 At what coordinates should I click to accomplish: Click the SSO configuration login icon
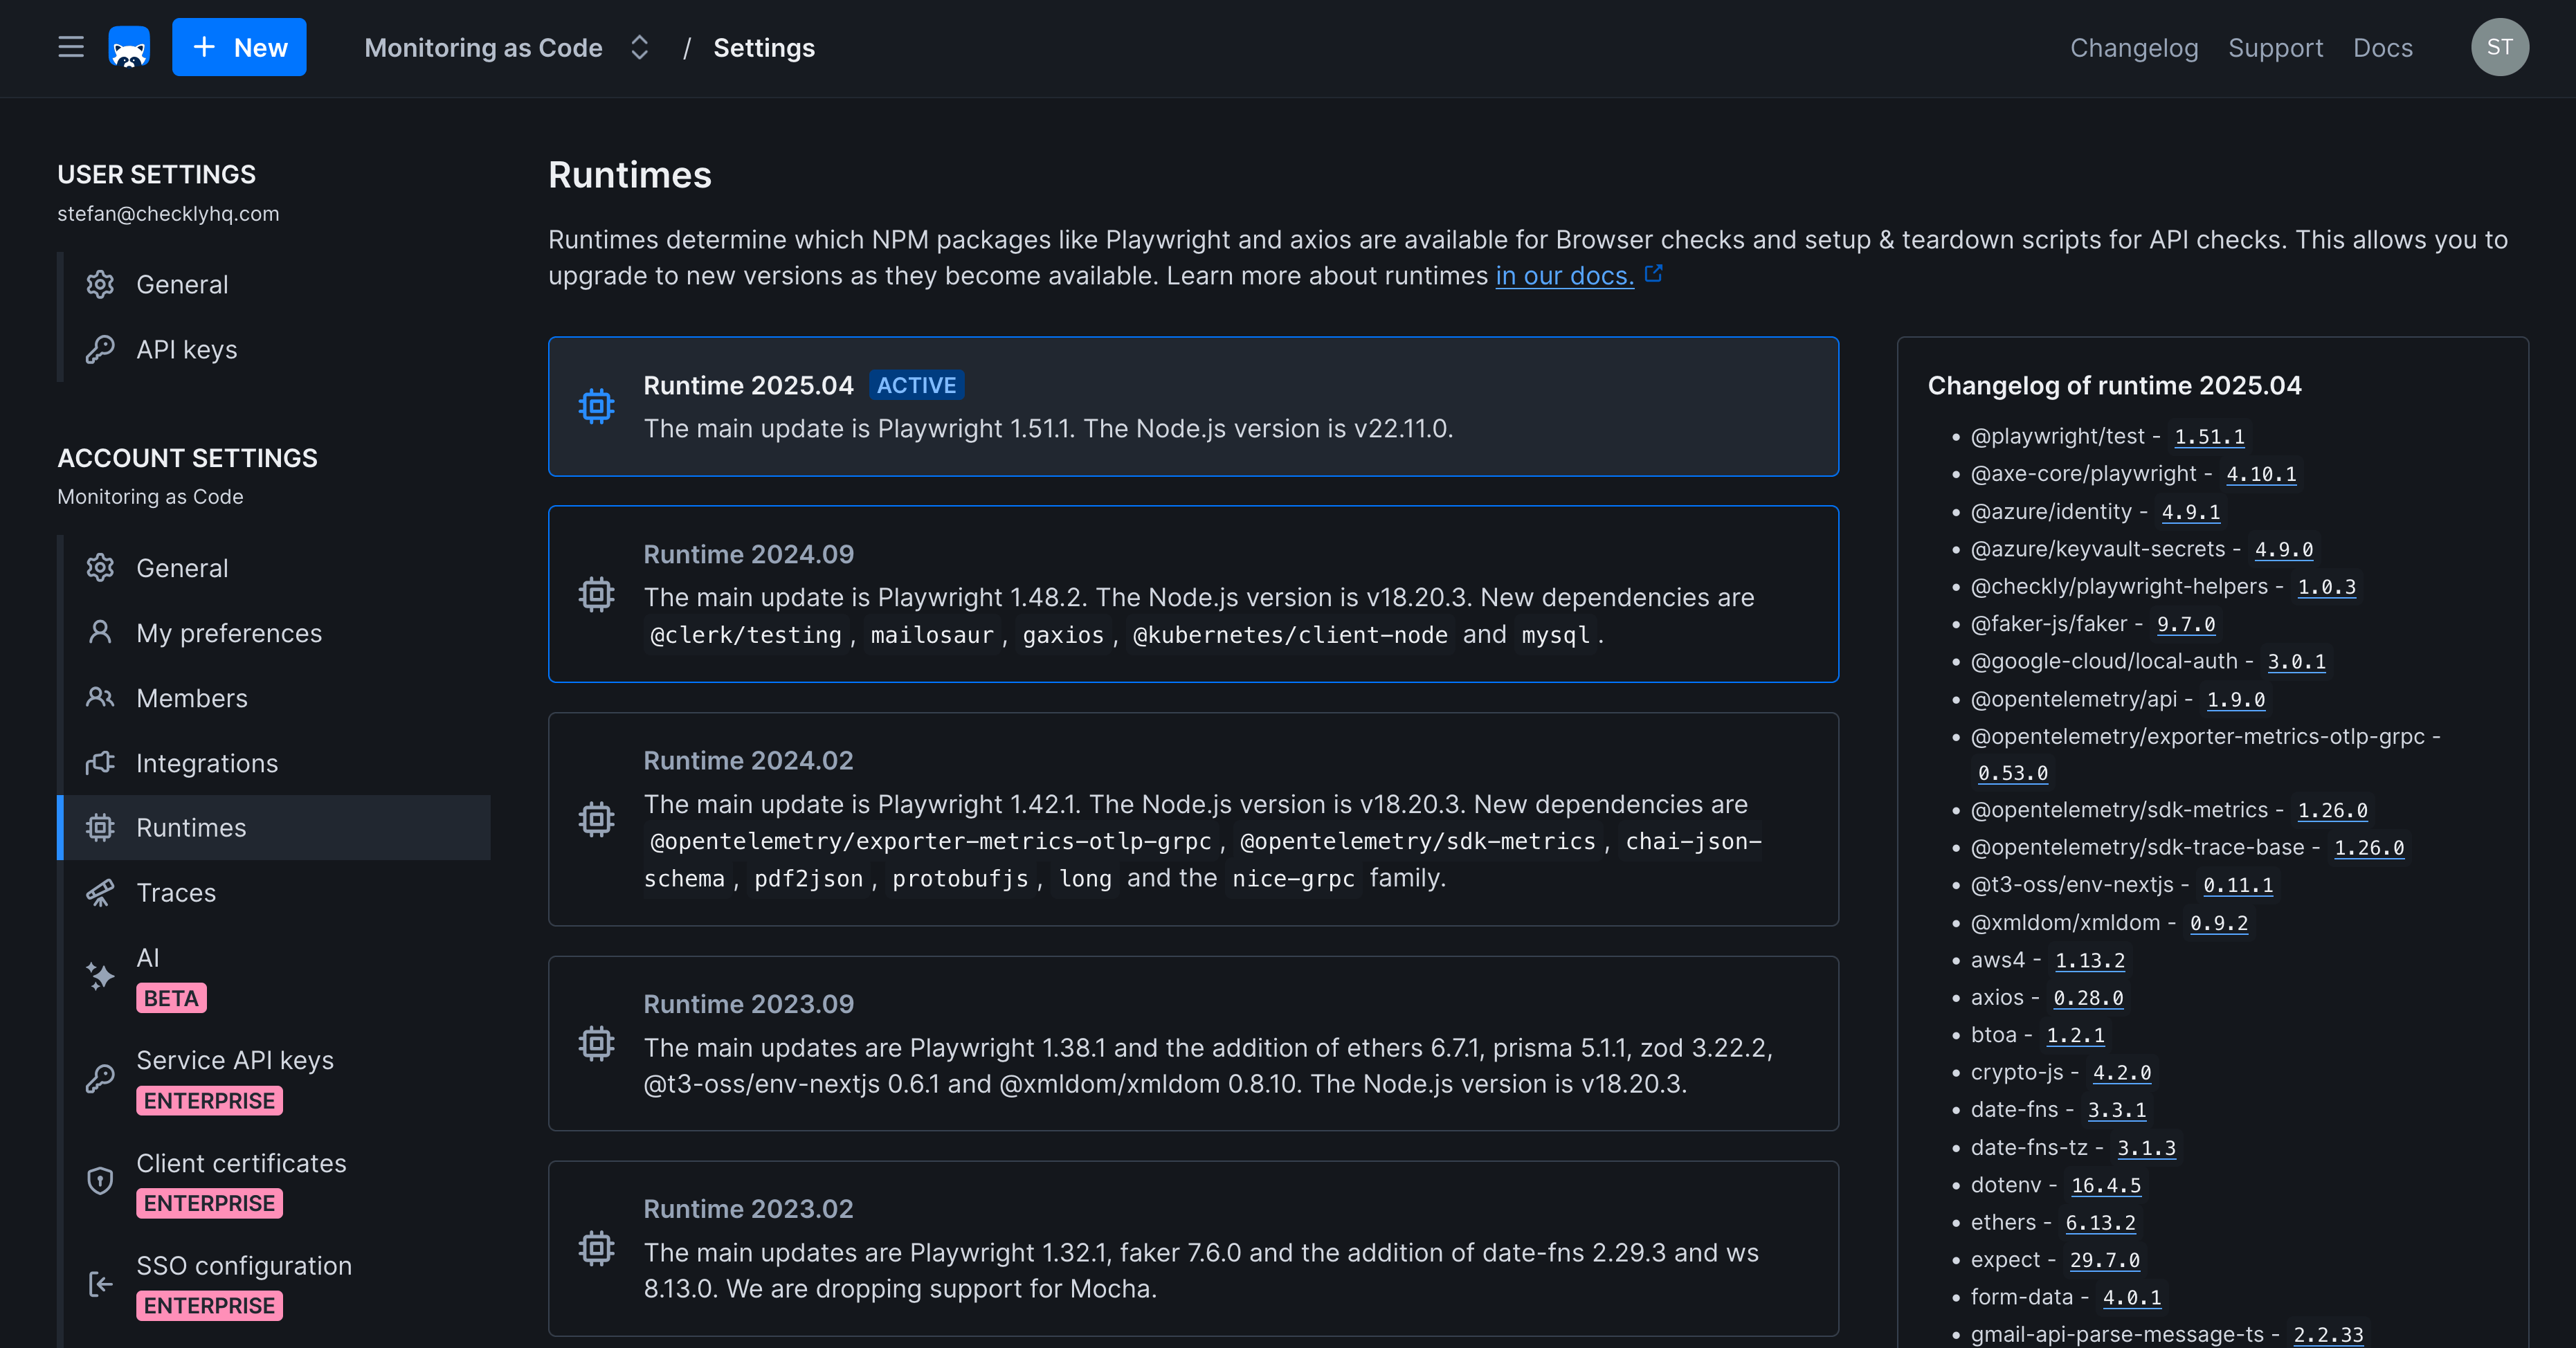pos(100,1284)
